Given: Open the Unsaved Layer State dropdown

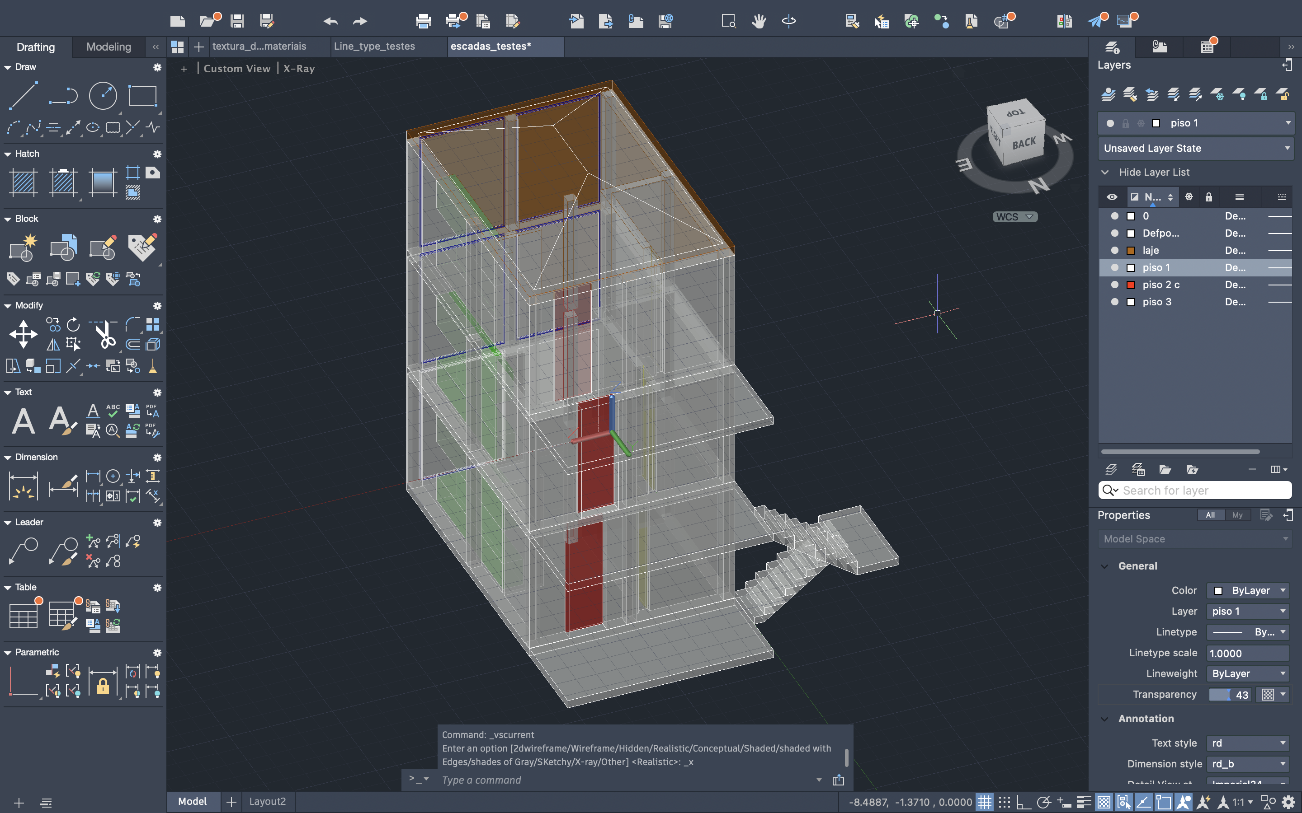Looking at the screenshot, I should 1195,149.
